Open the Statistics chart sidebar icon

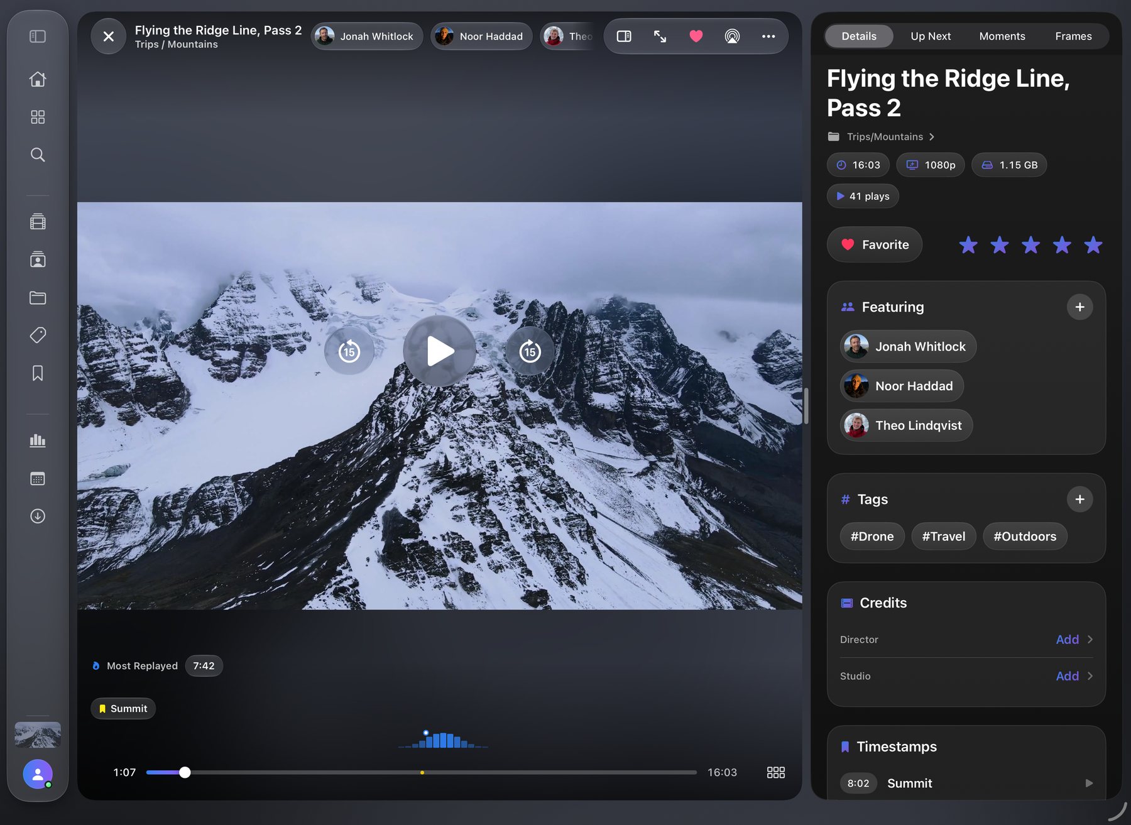click(38, 440)
